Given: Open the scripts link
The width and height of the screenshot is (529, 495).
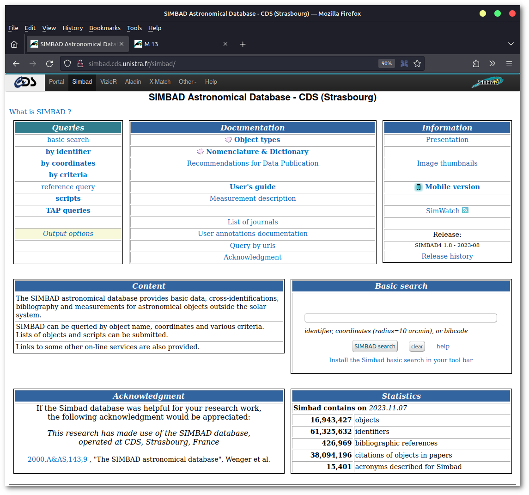Looking at the screenshot, I should pyautogui.click(x=68, y=198).
